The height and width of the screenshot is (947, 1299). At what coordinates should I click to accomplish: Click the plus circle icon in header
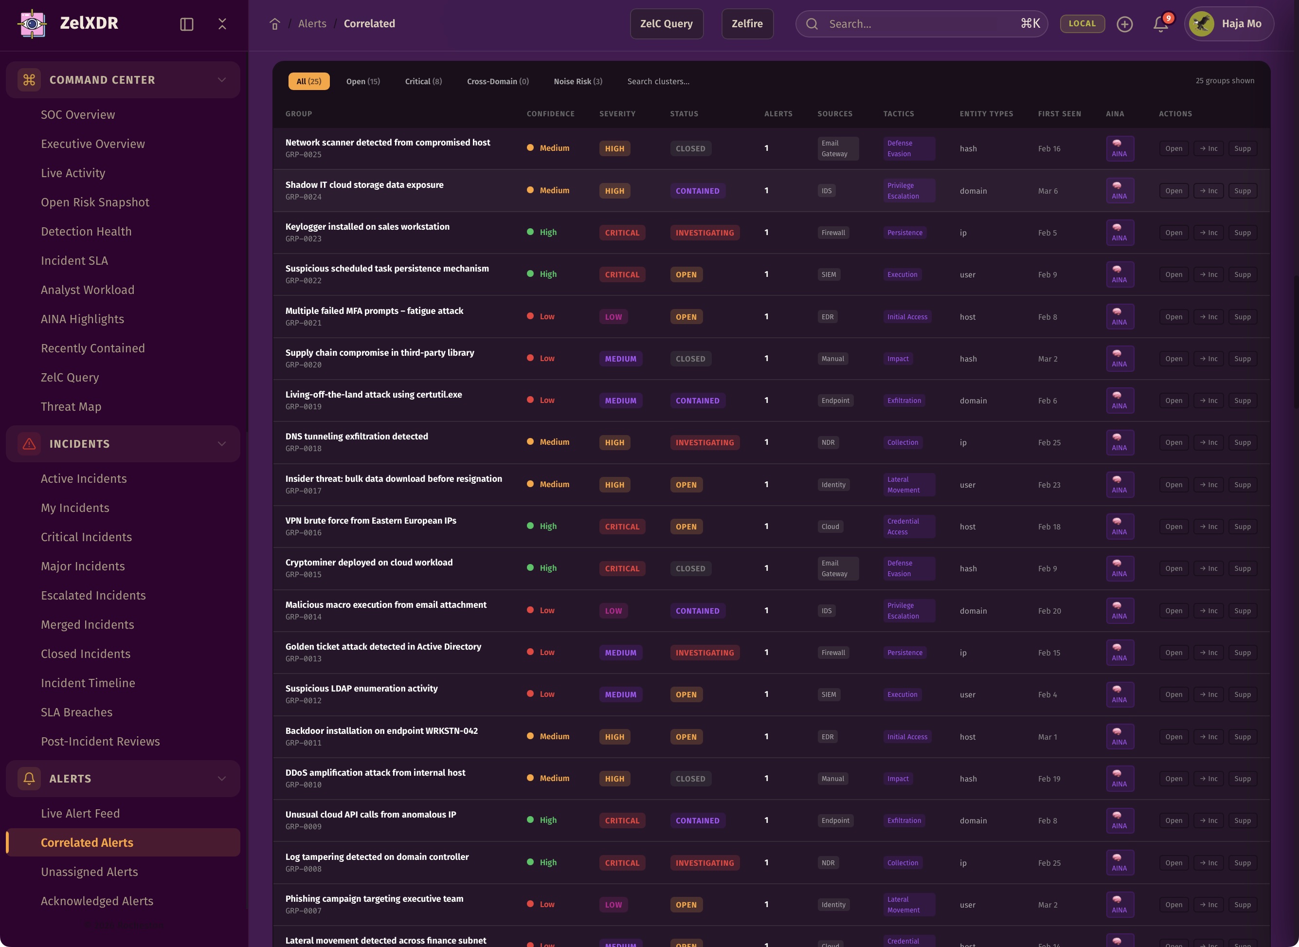click(x=1124, y=24)
